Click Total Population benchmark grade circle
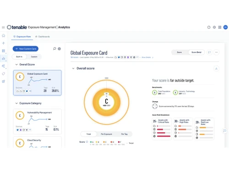This screenshot has width=229, height=171. 154,93
